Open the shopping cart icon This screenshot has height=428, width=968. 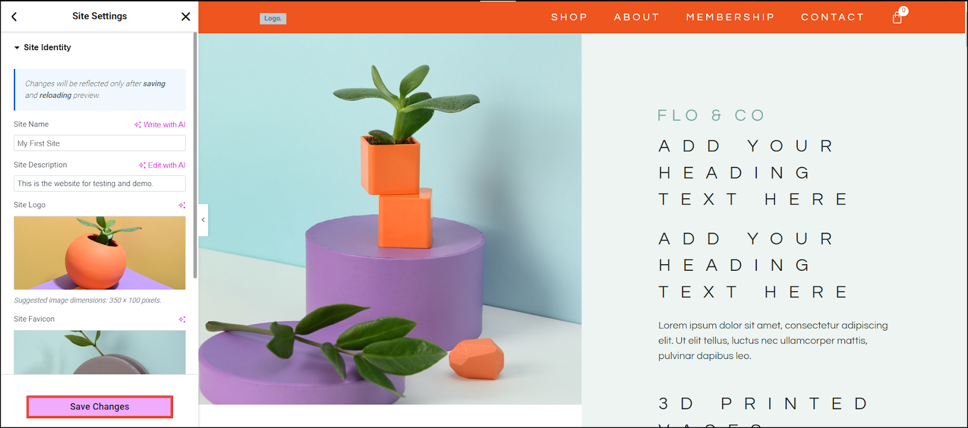[x=898, y=17]
